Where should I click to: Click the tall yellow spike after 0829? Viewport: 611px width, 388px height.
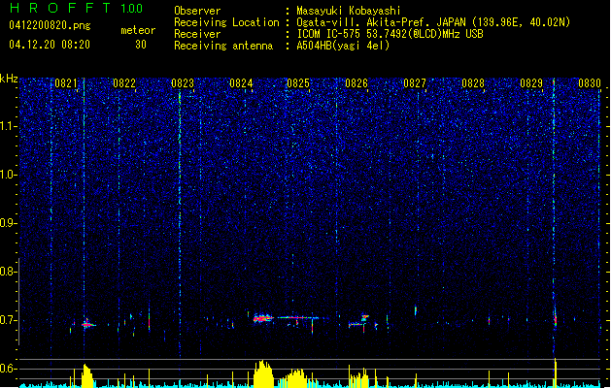pyautogui.click(x=556, y=372)
